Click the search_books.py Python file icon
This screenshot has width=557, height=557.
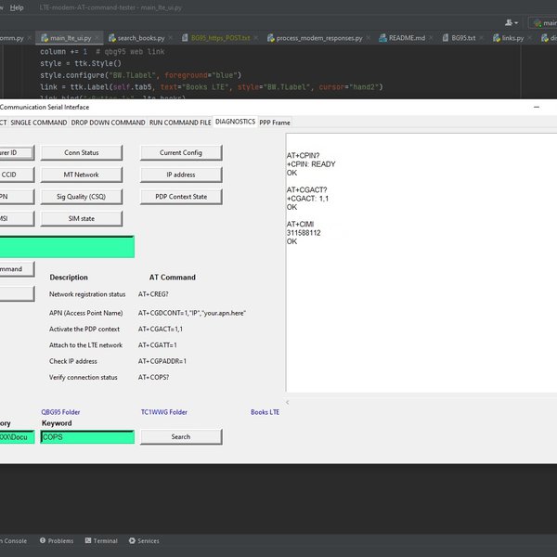[112, 38]
